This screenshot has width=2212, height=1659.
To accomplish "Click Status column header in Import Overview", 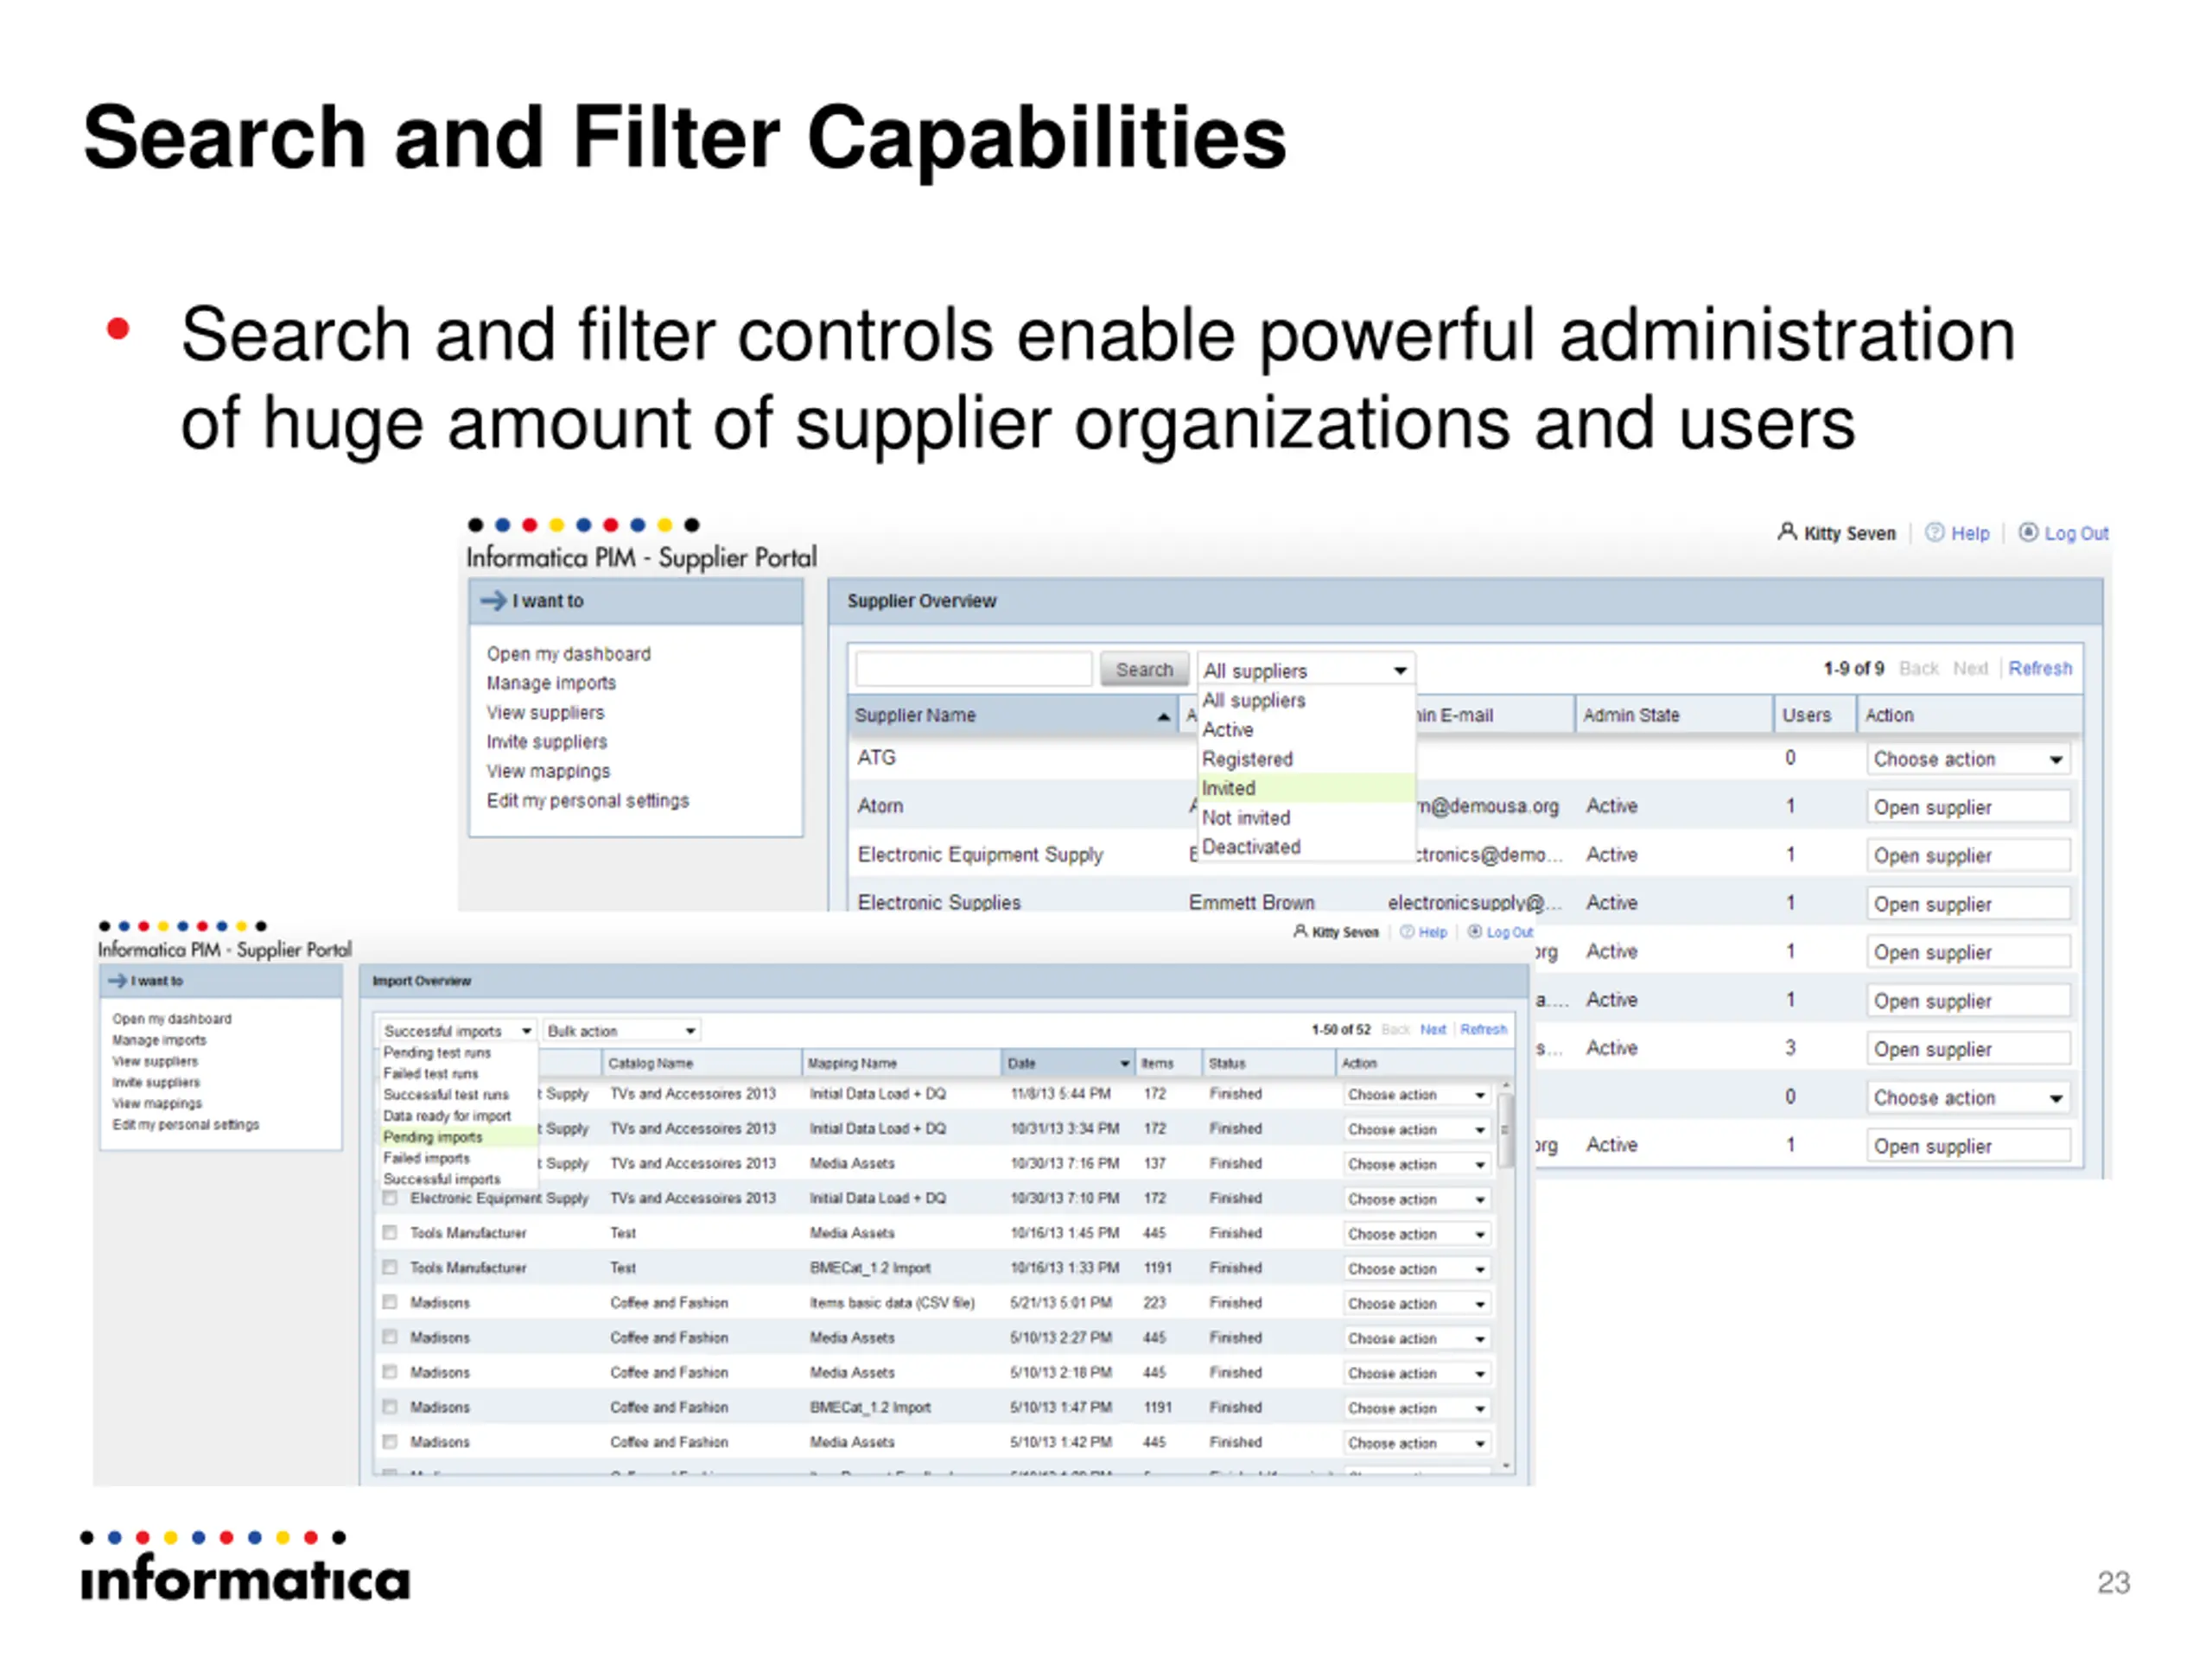I will (1268, 1063).
